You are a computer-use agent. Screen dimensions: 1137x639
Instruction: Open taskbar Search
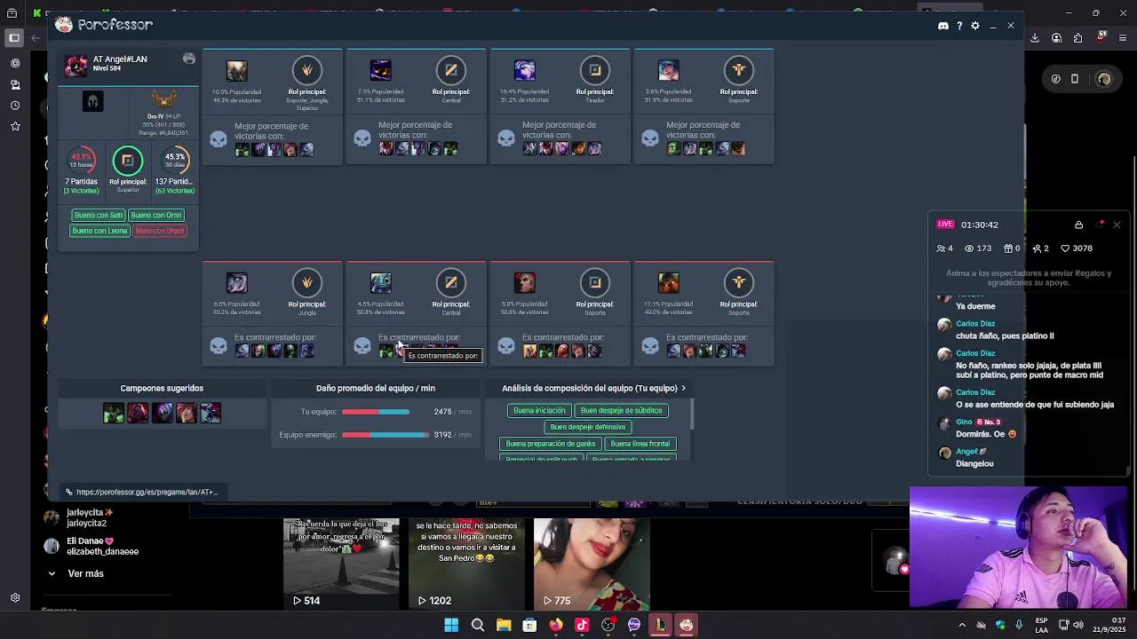tap(477, 625)
